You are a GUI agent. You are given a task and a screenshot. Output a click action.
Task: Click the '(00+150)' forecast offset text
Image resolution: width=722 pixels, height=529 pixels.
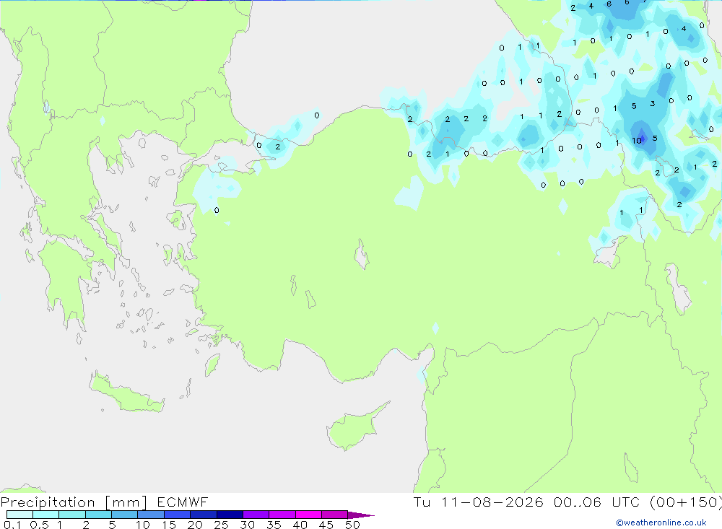click(x=686, y=502)
